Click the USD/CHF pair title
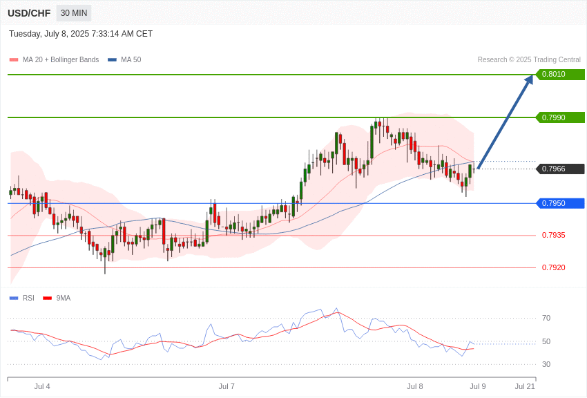Screen dimensions: 587x398 pyautogui.click(x=29, y=13)
